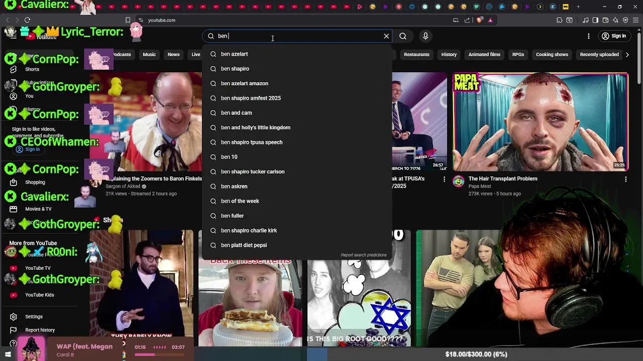Click the Sign in button at top right
This screenshot has height=361, width=643.
pos(614,36)
